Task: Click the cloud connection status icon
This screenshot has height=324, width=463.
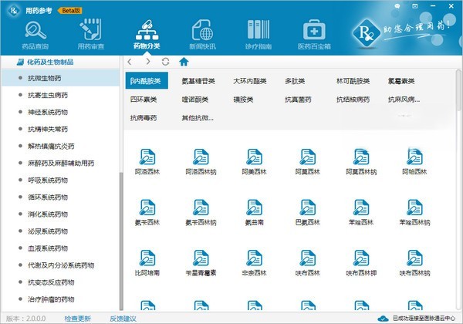Action: (x=383, y=319)
